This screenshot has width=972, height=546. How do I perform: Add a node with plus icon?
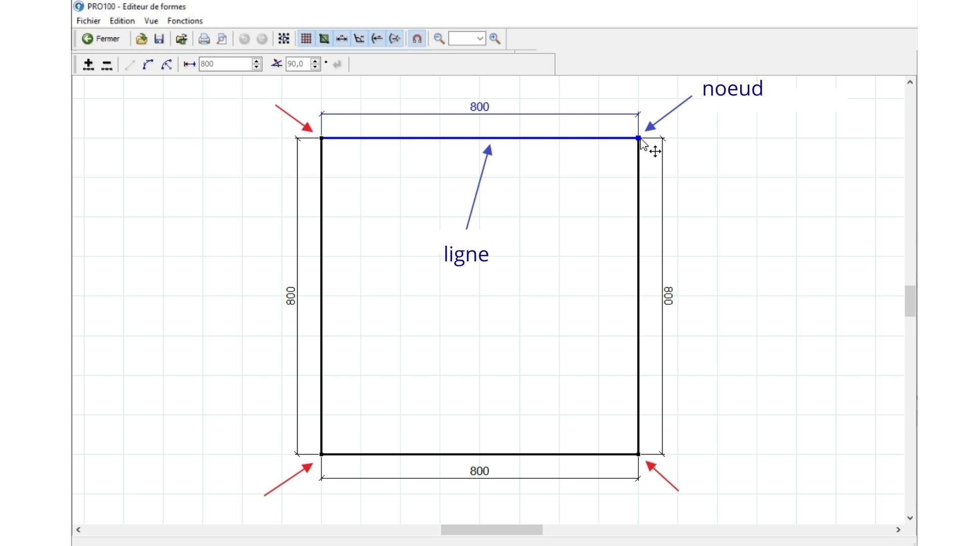point(89,64)
